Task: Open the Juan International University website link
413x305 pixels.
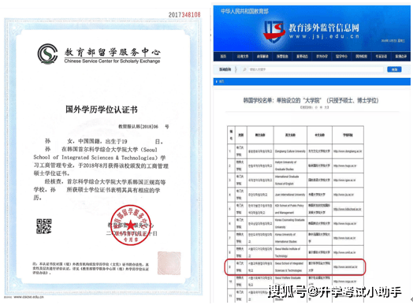Action: [344, 195]
